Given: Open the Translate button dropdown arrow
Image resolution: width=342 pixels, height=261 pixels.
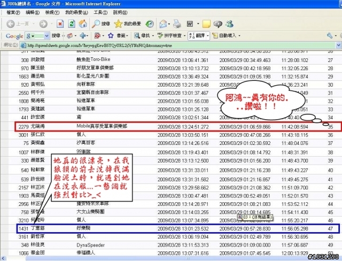Looking at the screenshot, I should coord(208,36).
